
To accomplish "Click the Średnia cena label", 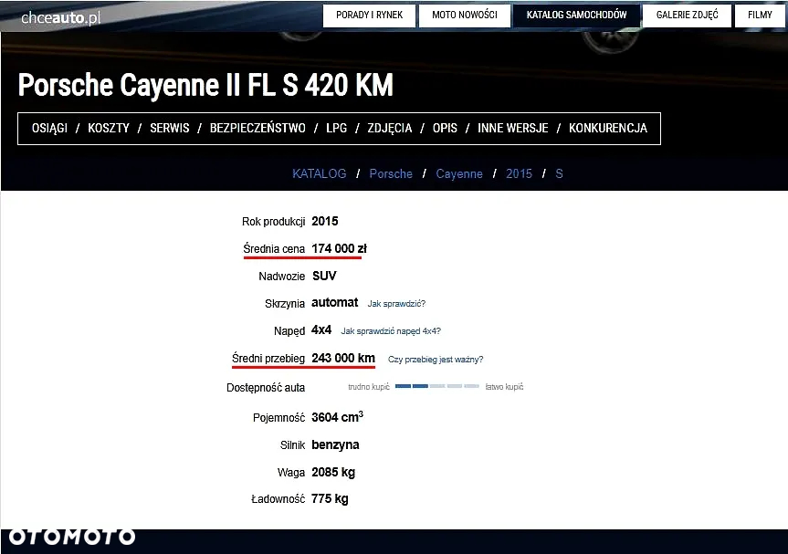I will [x=274, y=248].
